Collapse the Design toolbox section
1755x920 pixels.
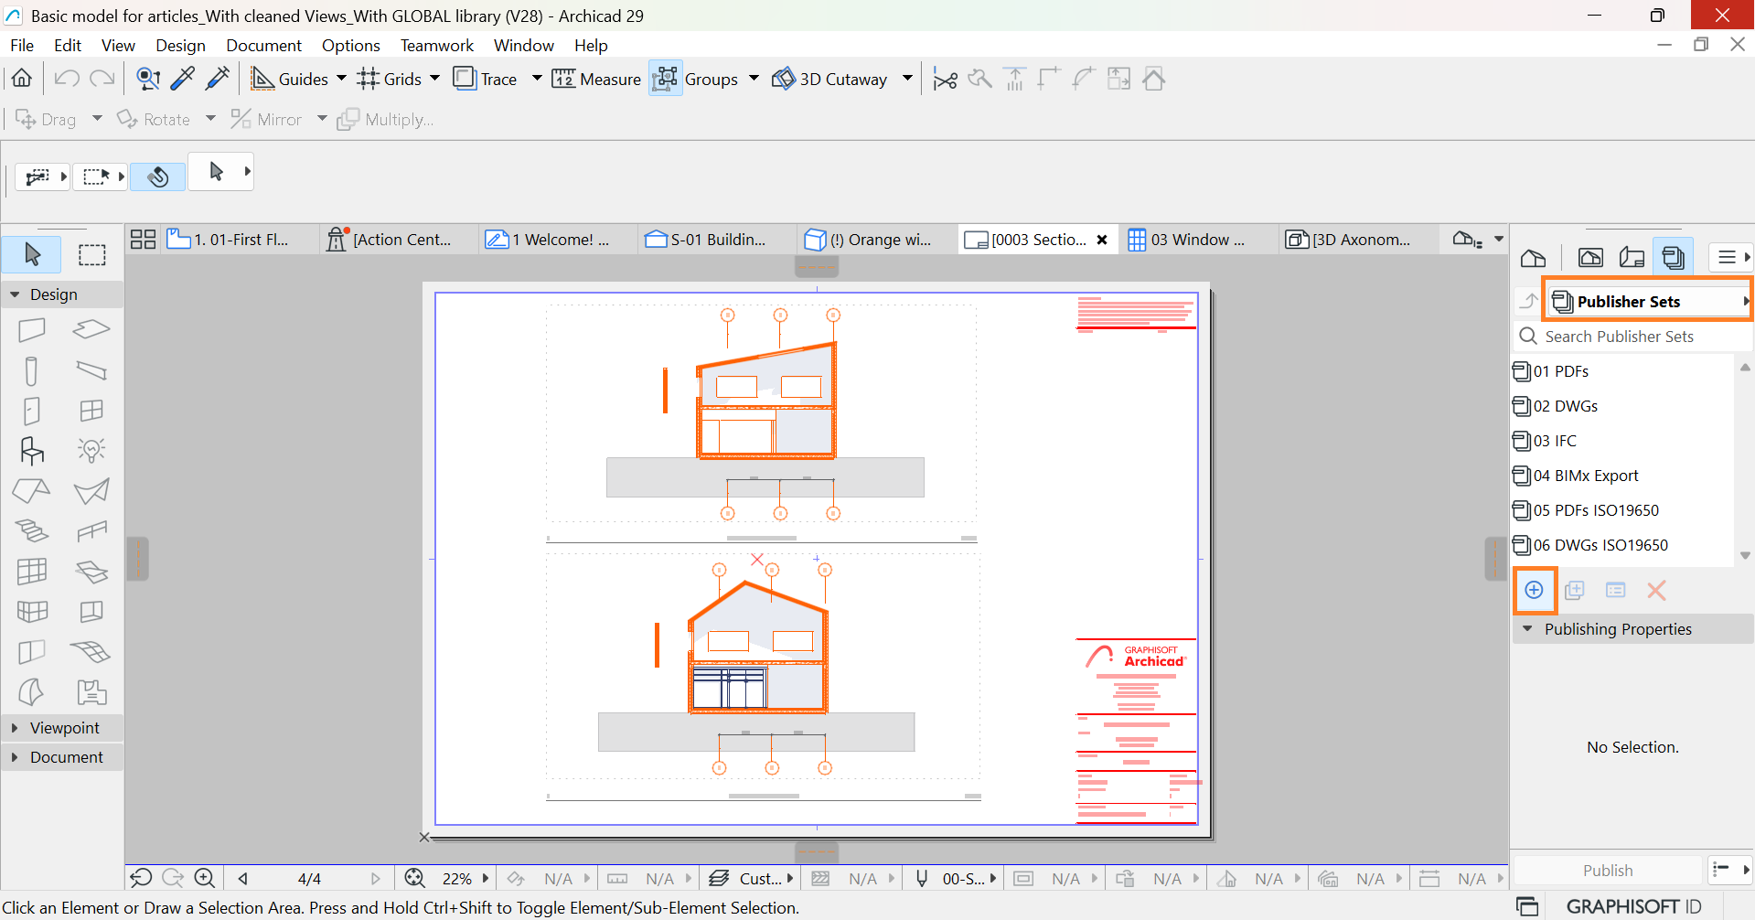[15, 294]
